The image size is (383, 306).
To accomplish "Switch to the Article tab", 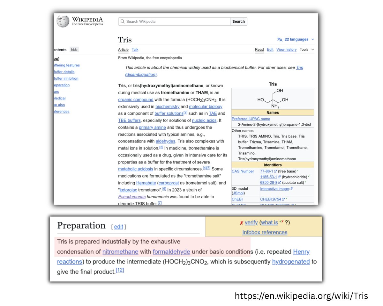I will point(123,49).
